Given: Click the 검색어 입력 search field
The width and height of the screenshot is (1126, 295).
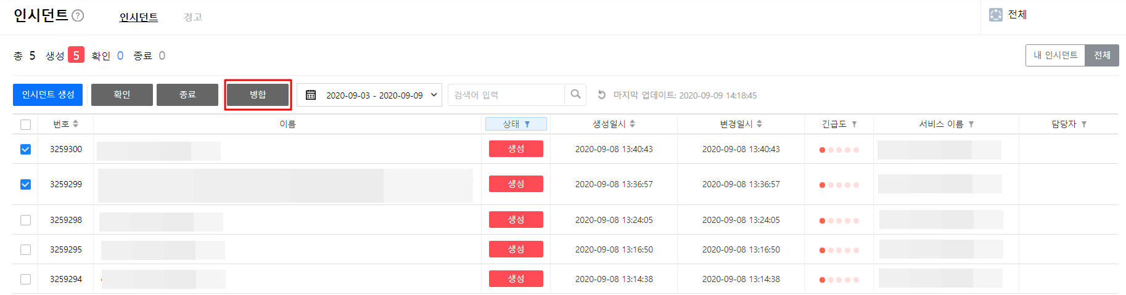Looking at the screenshot, I should [506, 95].
